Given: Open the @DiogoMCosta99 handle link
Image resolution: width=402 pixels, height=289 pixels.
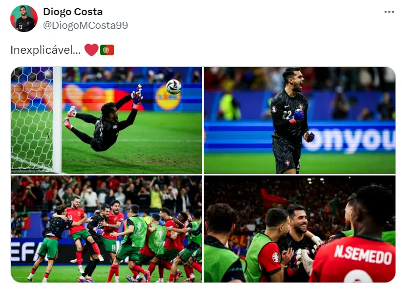Looking at the screenshot, I should pos(86,26).
